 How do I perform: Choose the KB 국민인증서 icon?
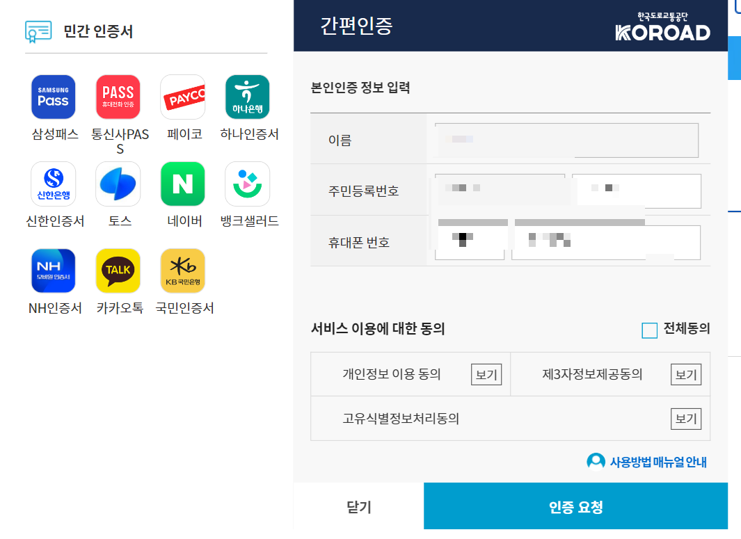182,271
